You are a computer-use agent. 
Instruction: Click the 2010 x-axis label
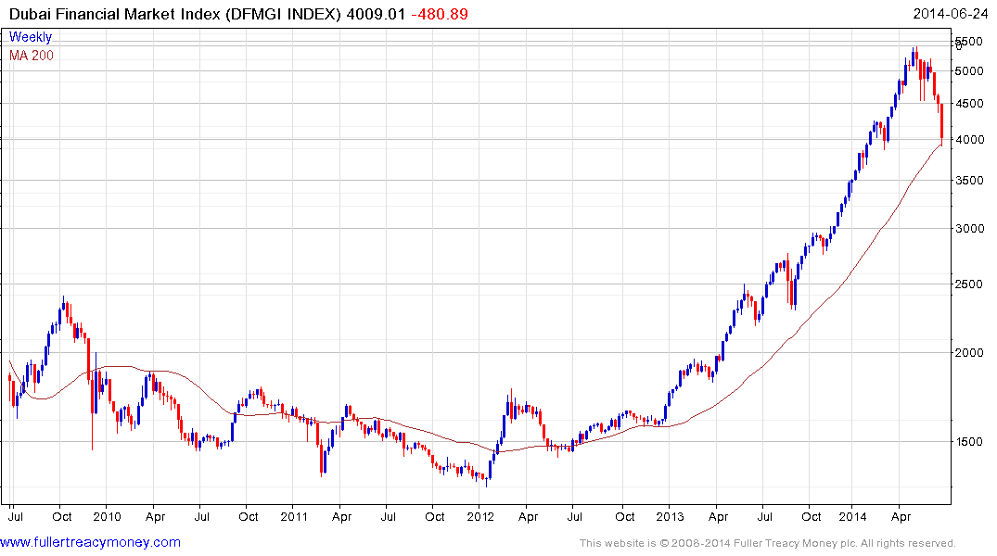[x=107, y=516]
